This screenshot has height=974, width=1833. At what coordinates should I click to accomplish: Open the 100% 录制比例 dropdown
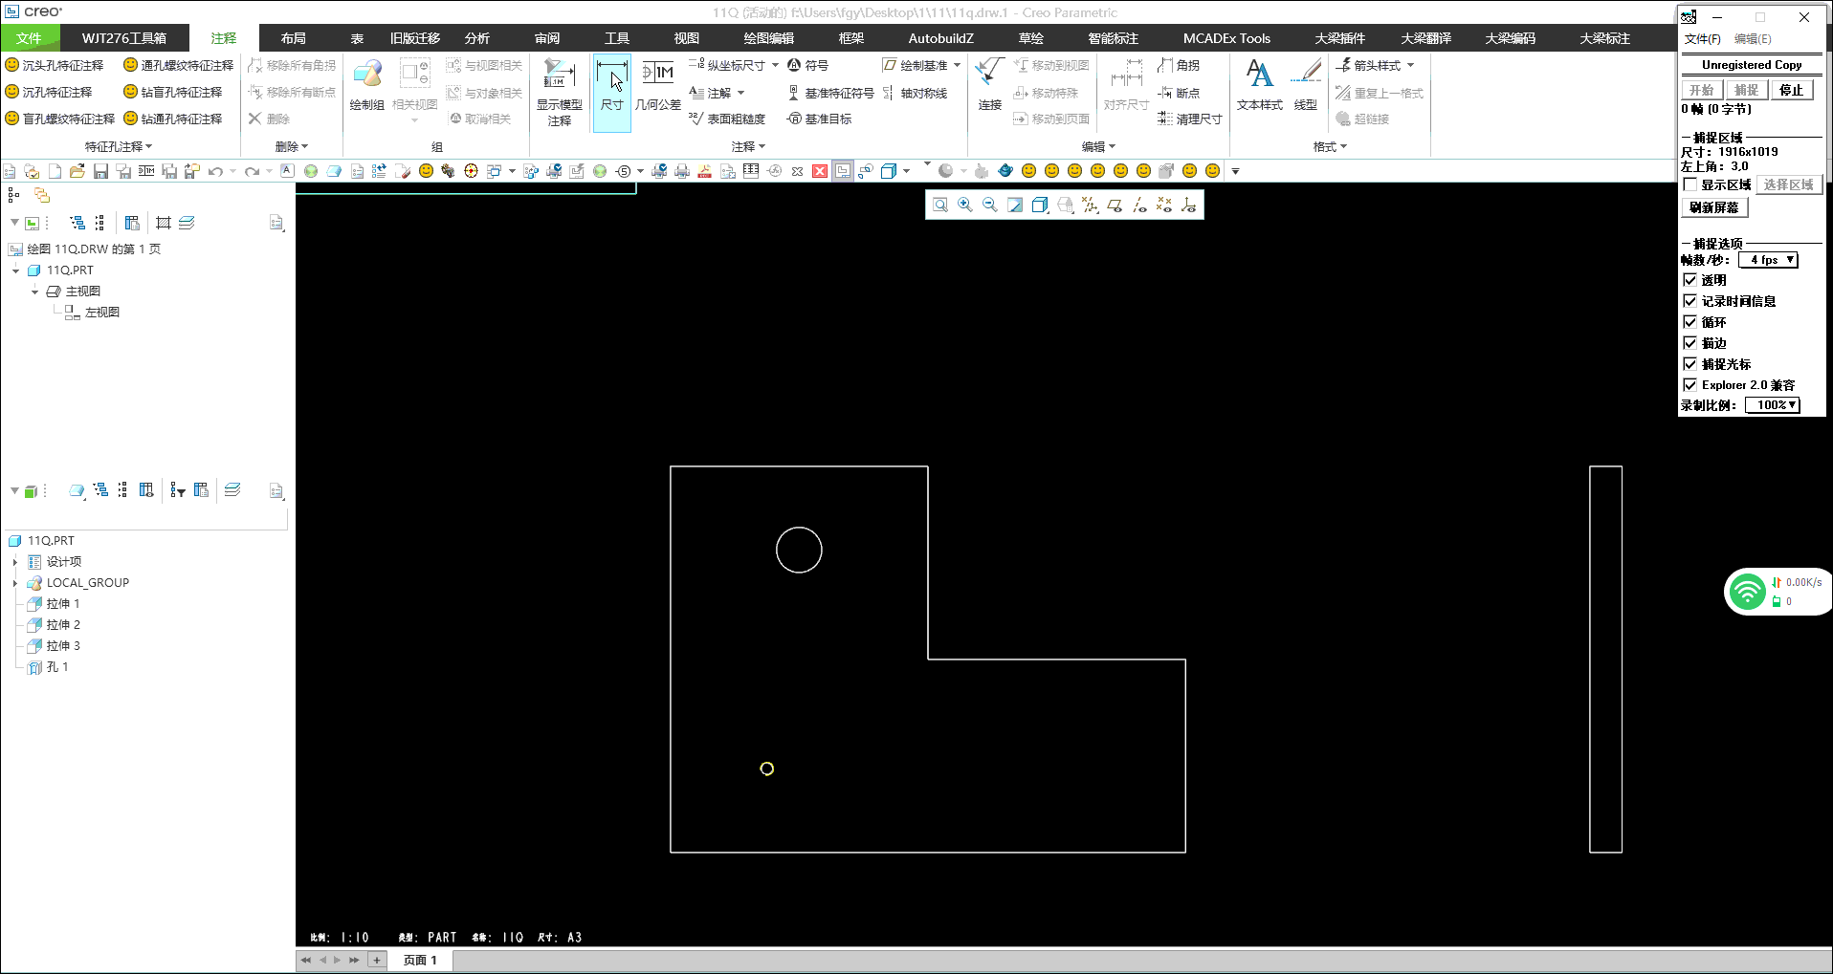(1773, 405)
